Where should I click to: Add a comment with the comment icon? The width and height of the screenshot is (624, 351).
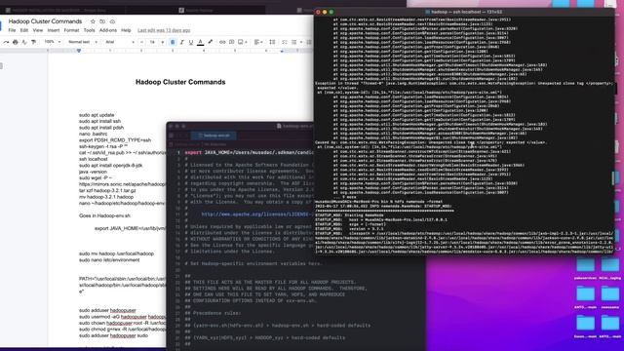tap(232, 42)
